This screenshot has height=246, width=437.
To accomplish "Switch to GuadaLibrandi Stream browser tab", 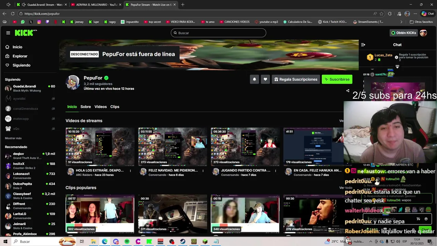I will pos(42,4).
